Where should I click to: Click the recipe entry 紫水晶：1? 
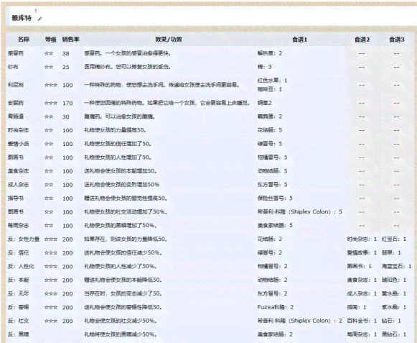tap(394, 307)
